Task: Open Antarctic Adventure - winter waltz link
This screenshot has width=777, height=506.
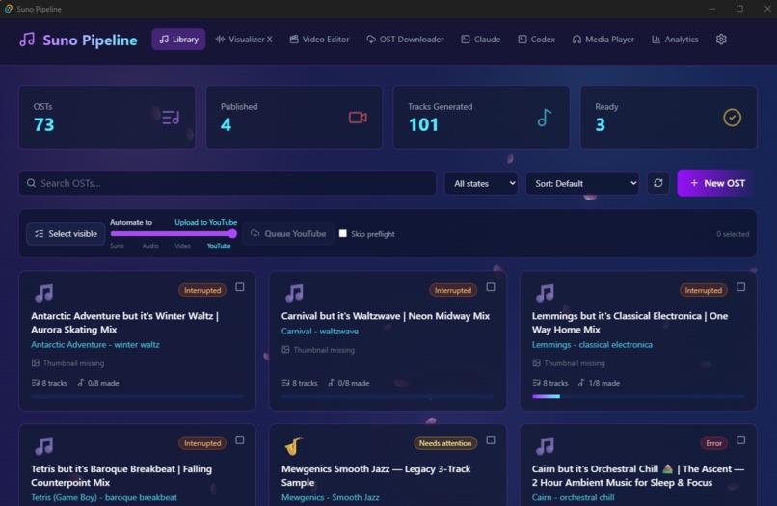Action: click(95, 344)
